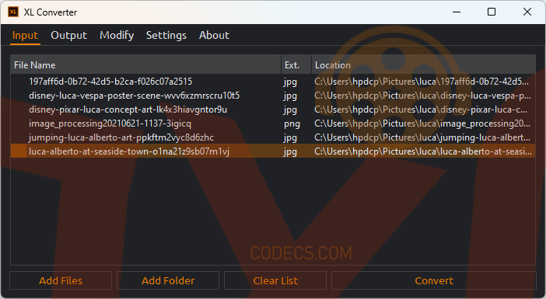546x299 pixels.
Task: Open the Output tab
Action: point(68,36)
